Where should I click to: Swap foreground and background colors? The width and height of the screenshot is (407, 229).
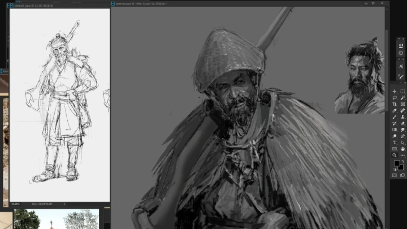[403, 162]
